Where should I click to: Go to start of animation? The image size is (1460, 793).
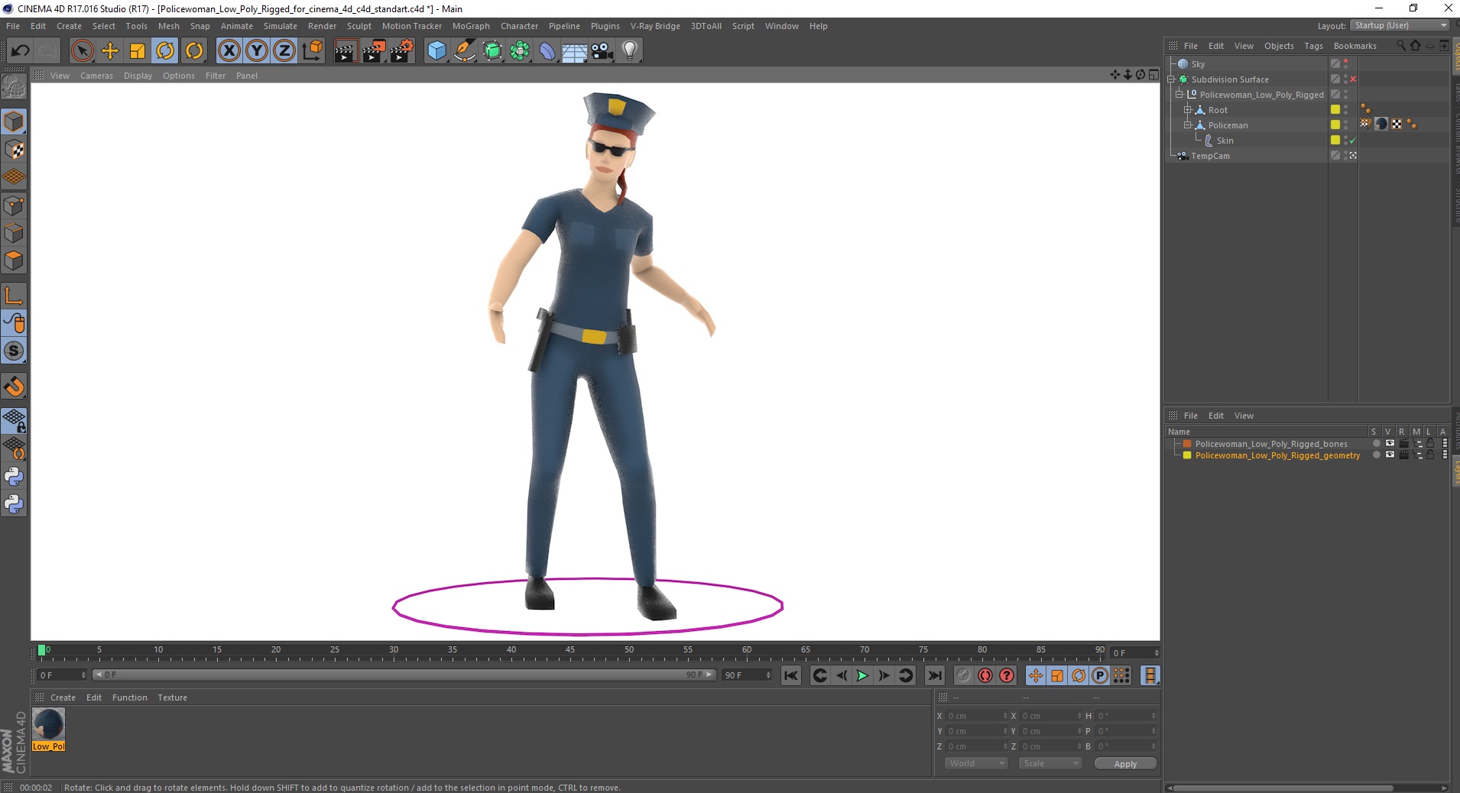(x=791, y=675)
